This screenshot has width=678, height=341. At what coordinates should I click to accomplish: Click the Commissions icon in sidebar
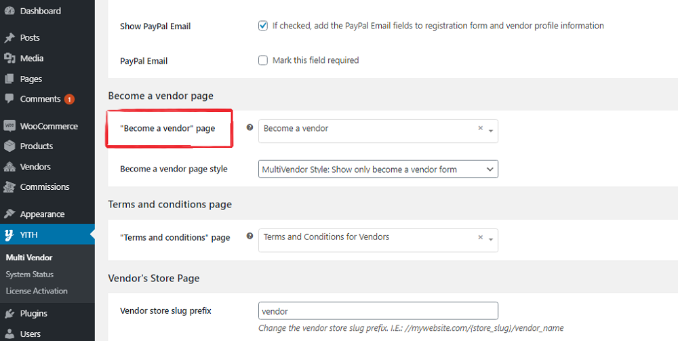point(9,187)
